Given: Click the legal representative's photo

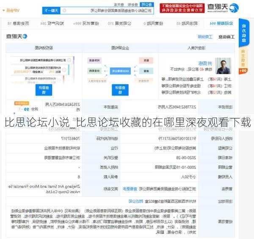Looking at the screenshot, I should pos(223,66).
